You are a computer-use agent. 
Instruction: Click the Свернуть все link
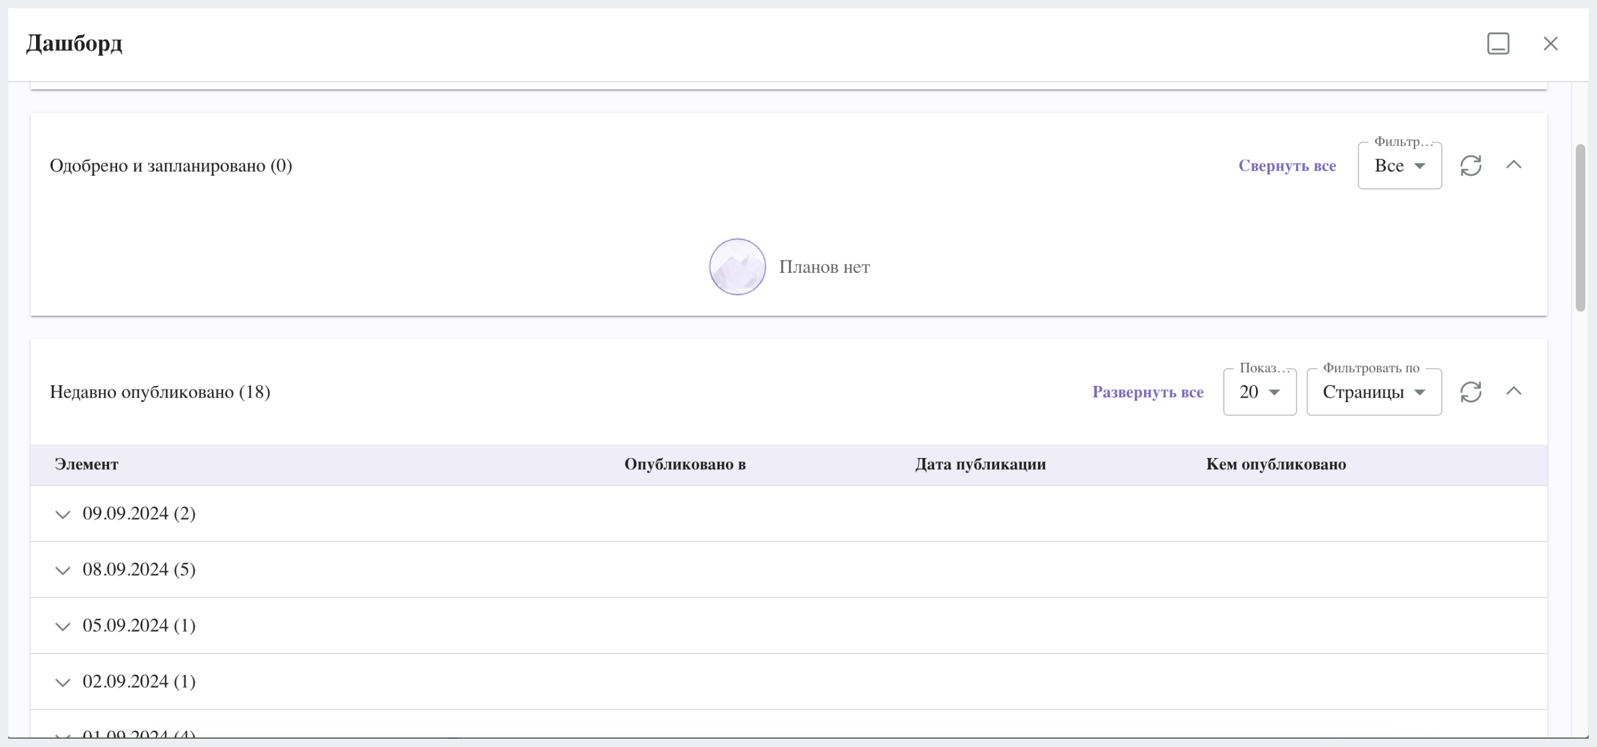(1287, 165)
